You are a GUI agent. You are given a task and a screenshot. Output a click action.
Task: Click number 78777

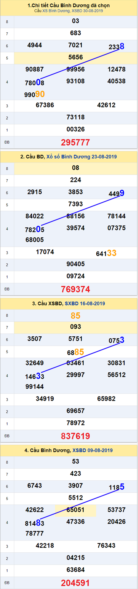[34, 533]
